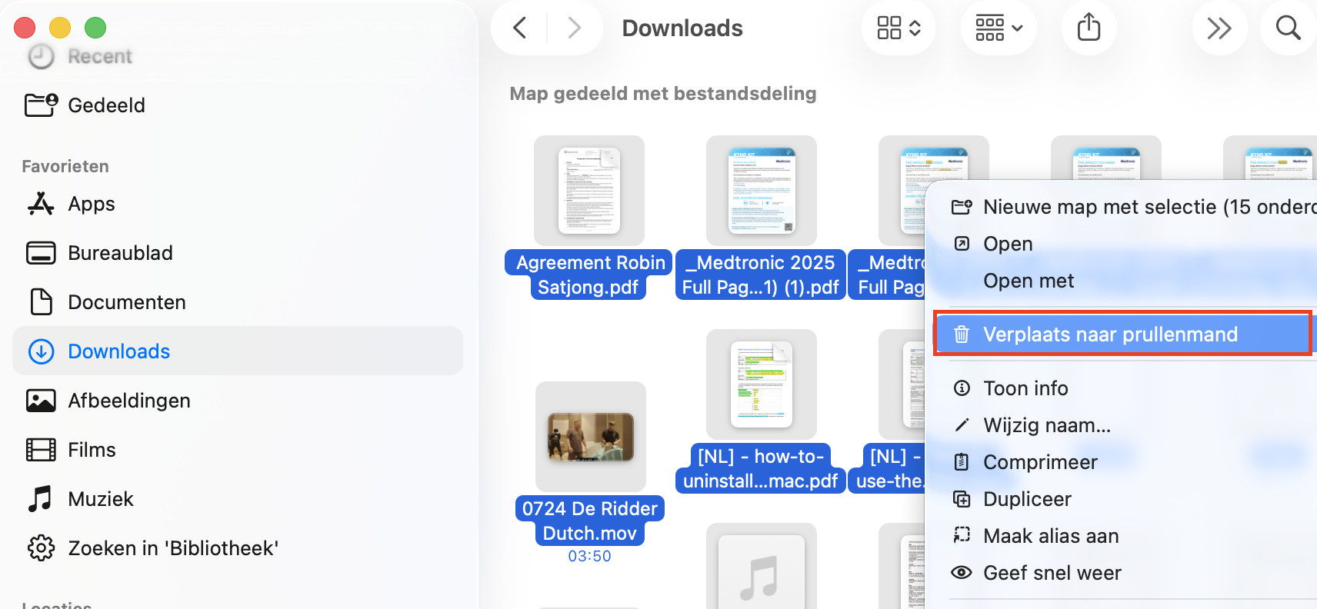Click the info icon beside Toon info

point(962,388)
